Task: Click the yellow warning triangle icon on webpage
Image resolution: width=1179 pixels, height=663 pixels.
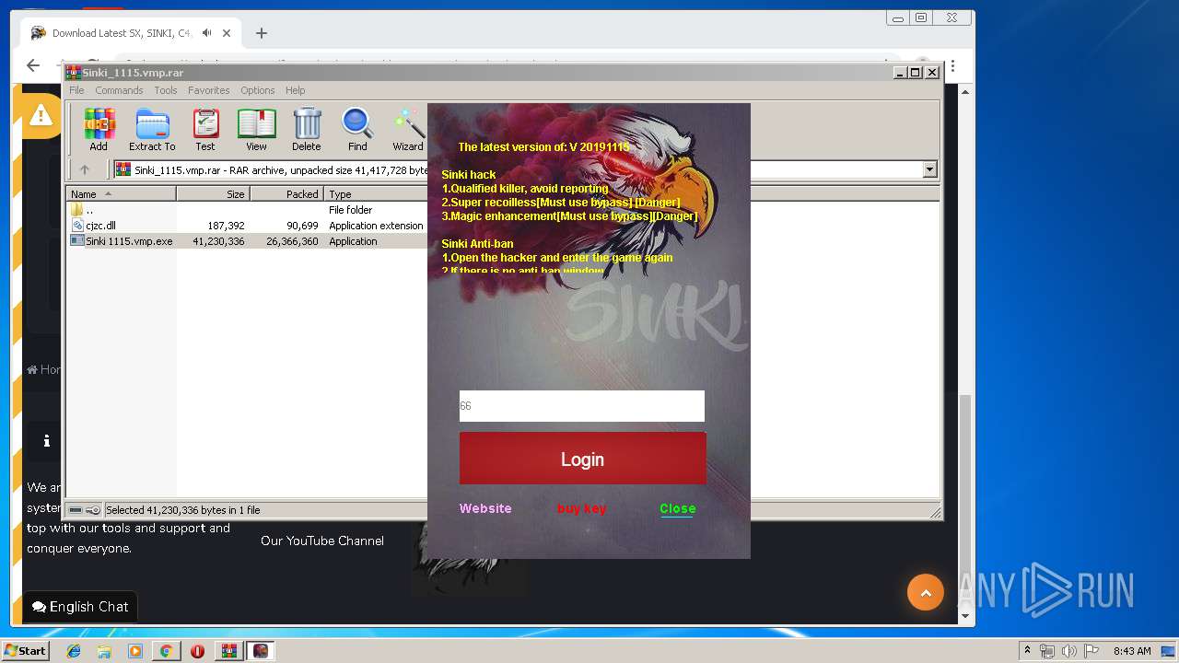Action: pyautogui.click(x=41, y=114)
